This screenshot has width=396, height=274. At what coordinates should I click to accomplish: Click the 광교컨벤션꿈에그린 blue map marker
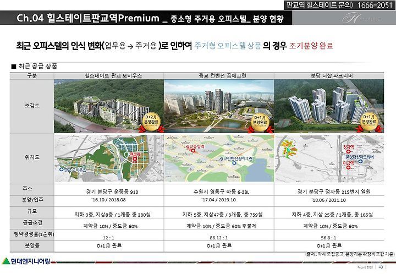(234, 163)
